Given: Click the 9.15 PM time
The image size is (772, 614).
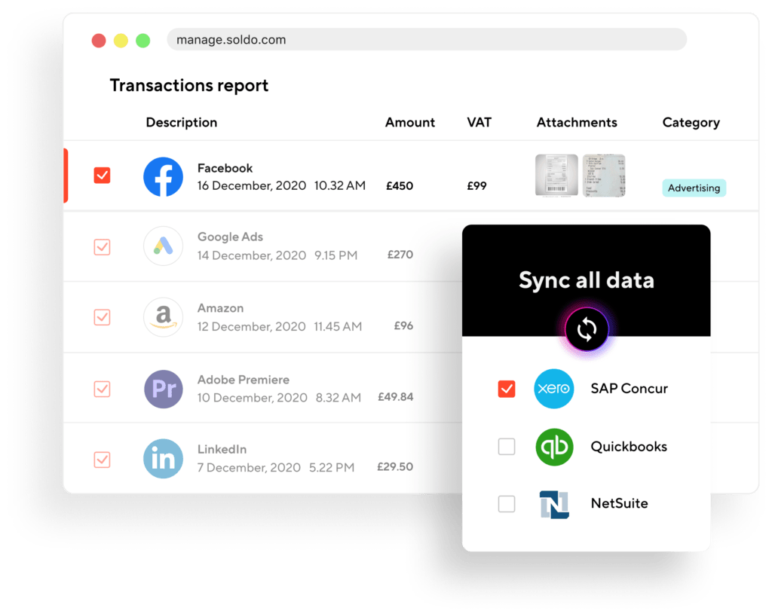Looking at the screenshot, I should click(335, 255).
